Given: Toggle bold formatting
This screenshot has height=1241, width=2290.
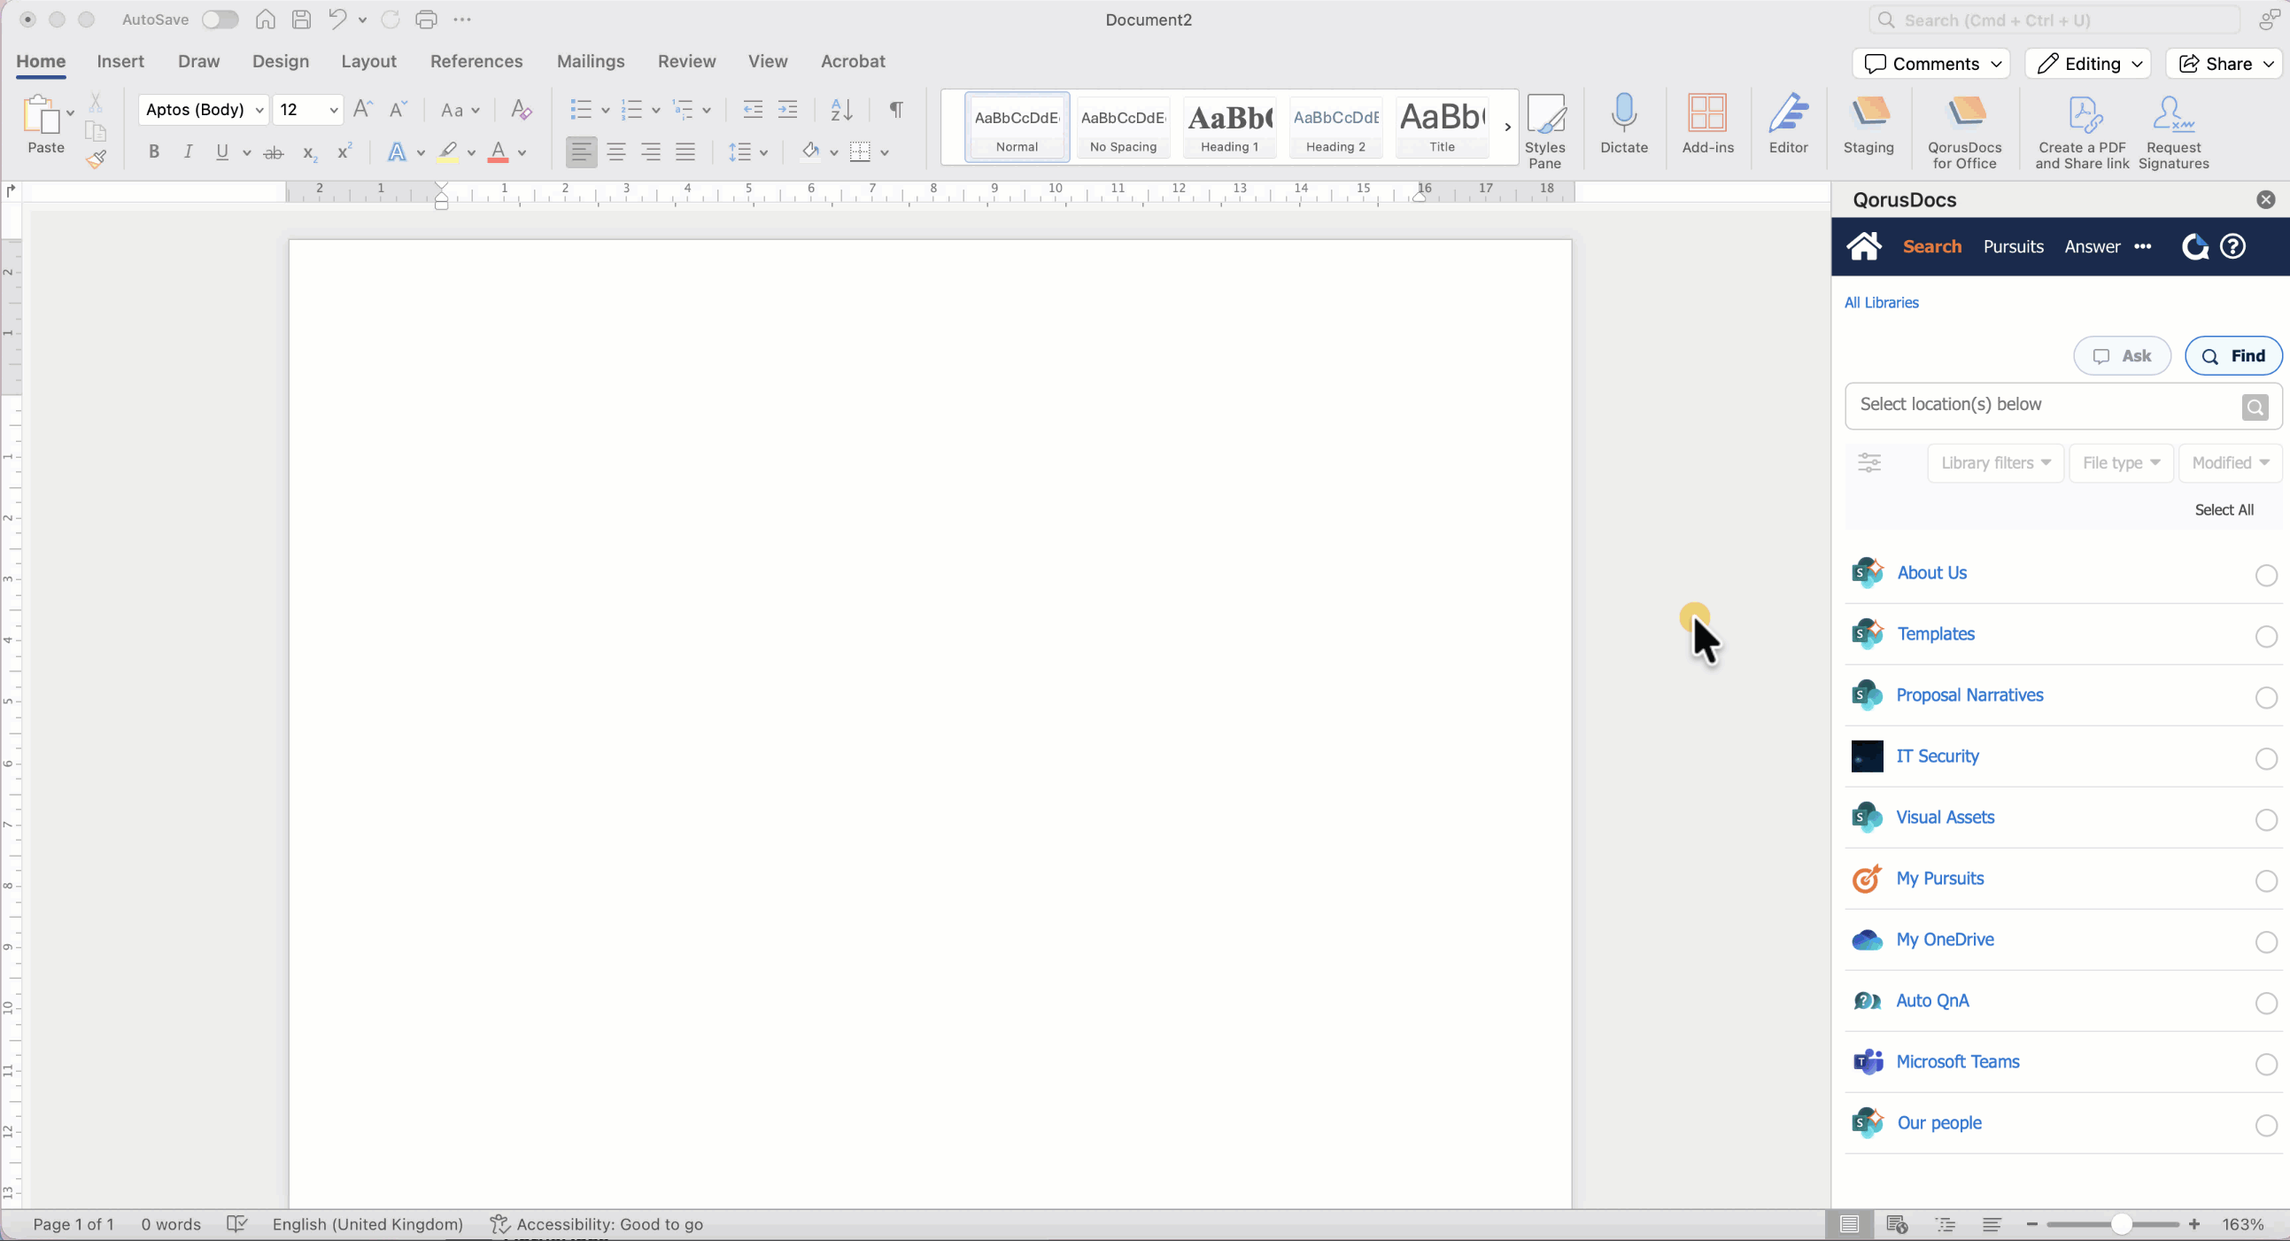Looking at the screenshot, I should pyautogui.click(x=154, y=152).
